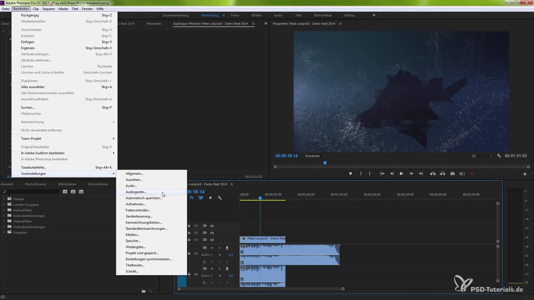This screenshot has height=300, width=534.
Task: Mark Out point in Program monitor
Action: (370, 174)
